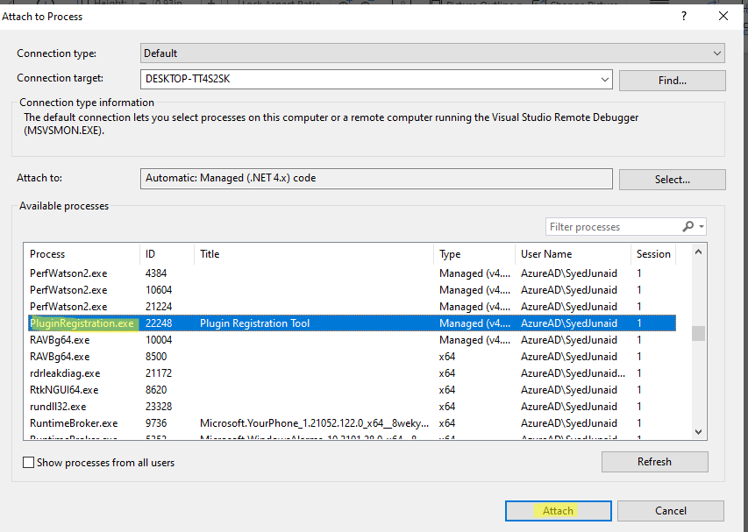Image resolution: width=748 pixels, height=532 pixels.
Task: Enable Show processes from all users
Action: tap(29, 463)
